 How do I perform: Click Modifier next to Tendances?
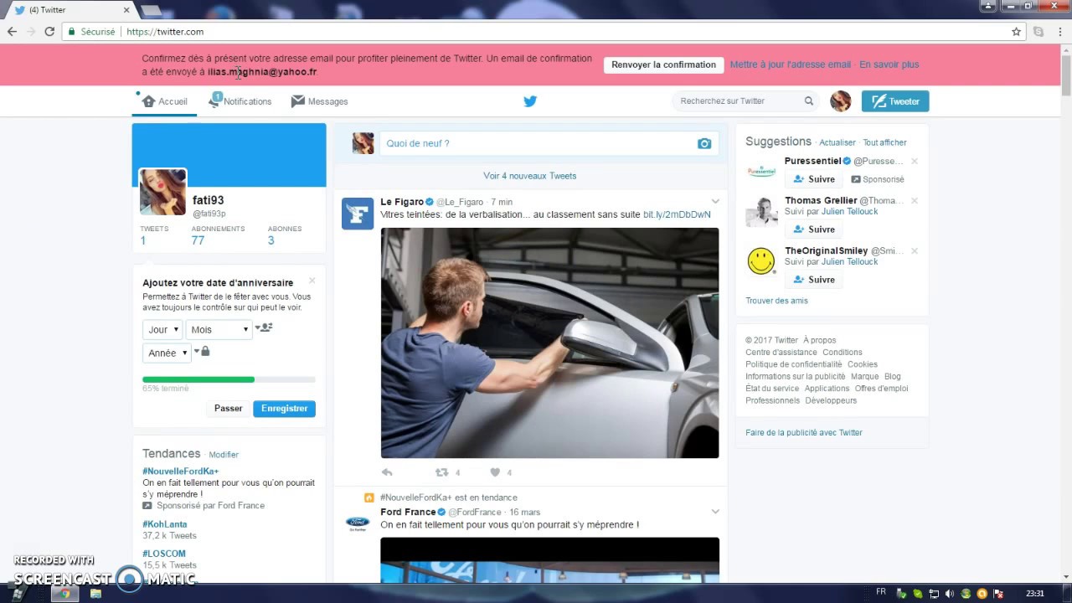224,455
